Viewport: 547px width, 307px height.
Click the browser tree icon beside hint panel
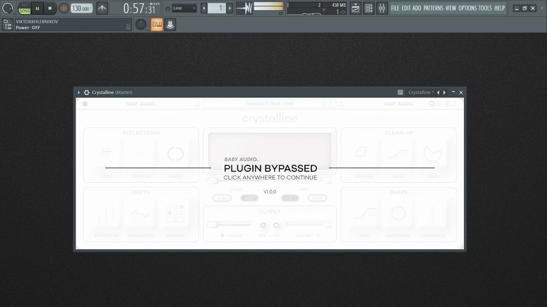7,25
